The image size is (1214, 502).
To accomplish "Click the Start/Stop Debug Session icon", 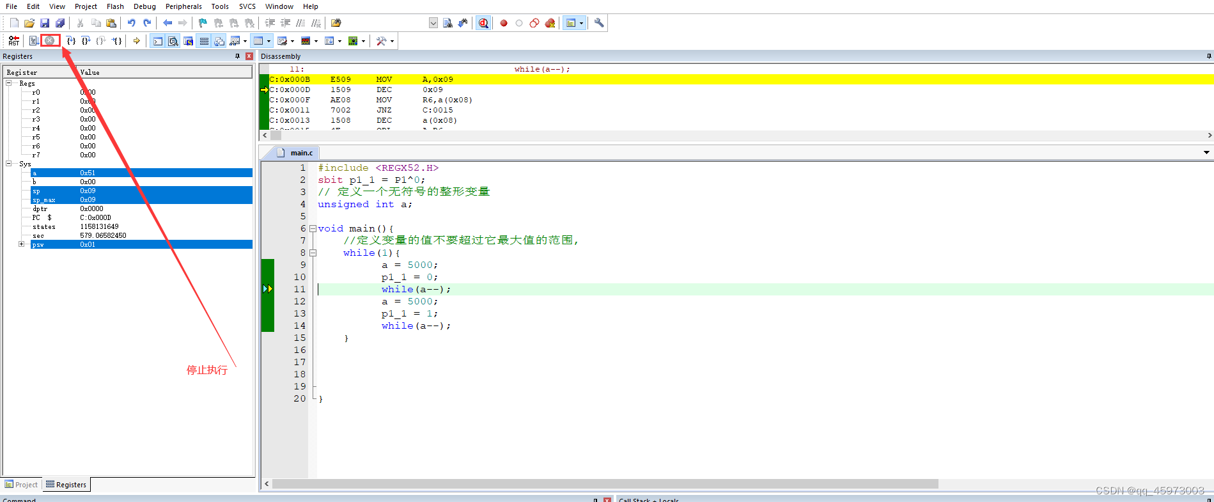I will point(483,23).
